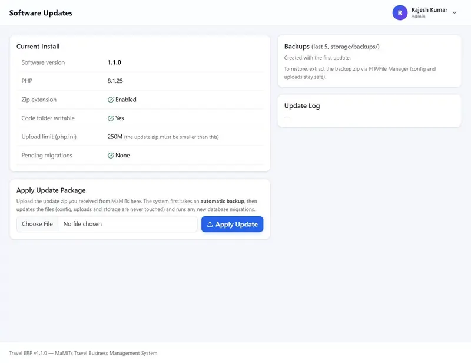The image size is (471, 363).
Task: Click the 250M upload limit value
Action: click(115, 137)
